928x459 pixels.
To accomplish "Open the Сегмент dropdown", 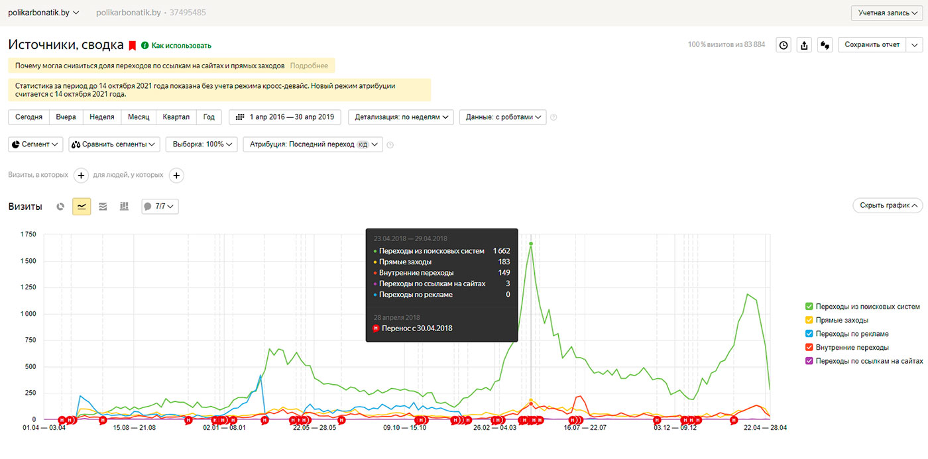I will [36, 144].
